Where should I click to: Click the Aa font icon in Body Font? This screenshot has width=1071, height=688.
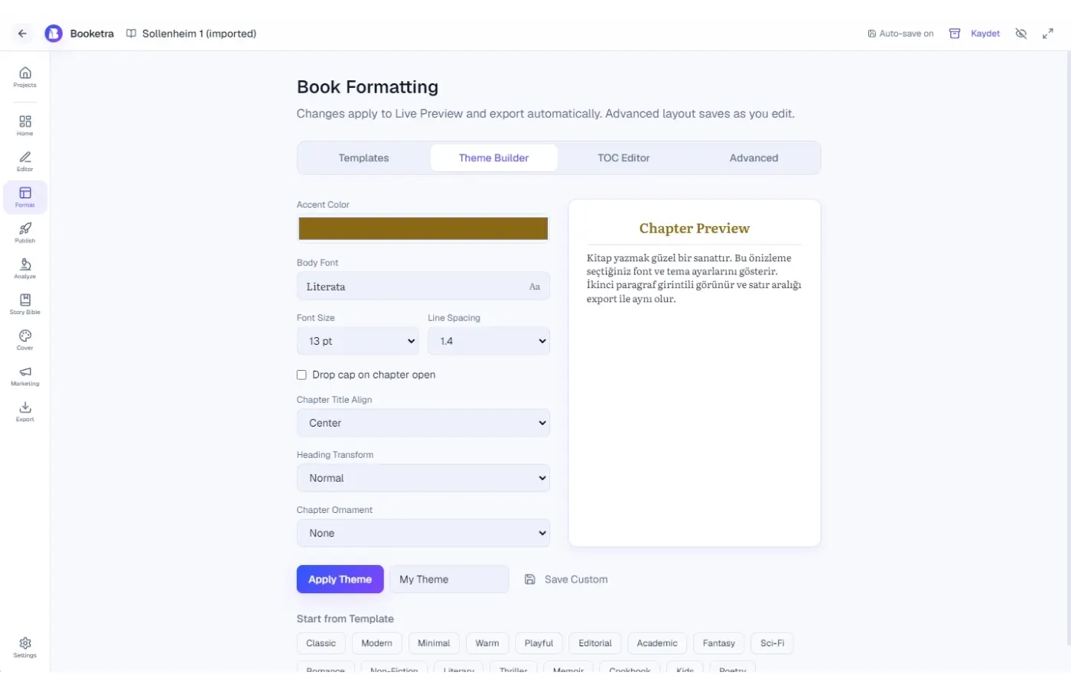(535, 287)
